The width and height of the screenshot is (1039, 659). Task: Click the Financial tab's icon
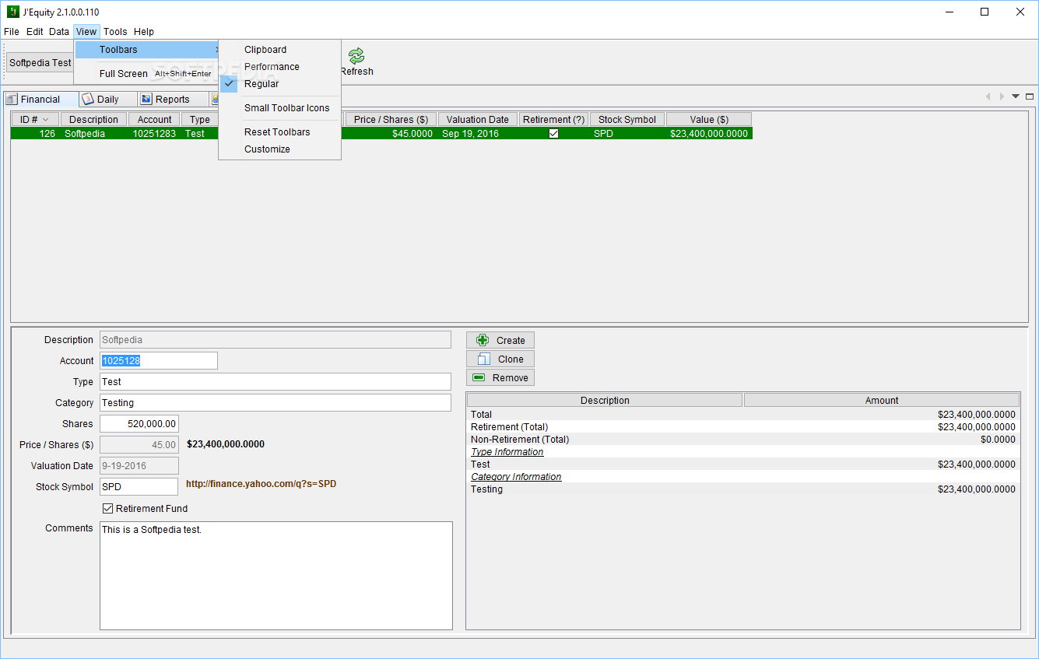point(12,99)
